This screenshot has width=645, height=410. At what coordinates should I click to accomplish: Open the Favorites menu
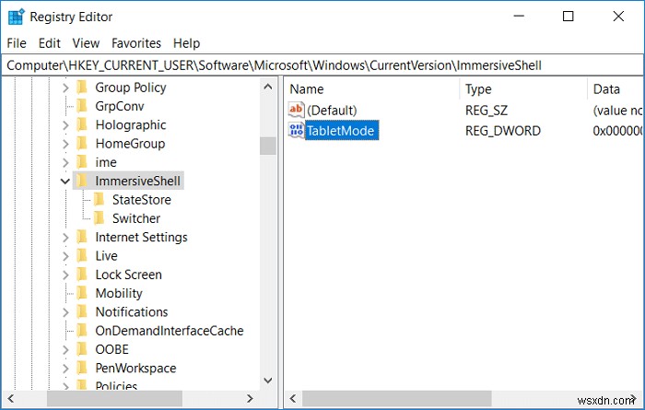tap(136, 43)
